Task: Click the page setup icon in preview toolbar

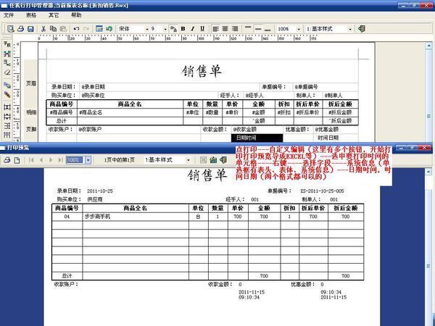Action: (x=17, y=160)
